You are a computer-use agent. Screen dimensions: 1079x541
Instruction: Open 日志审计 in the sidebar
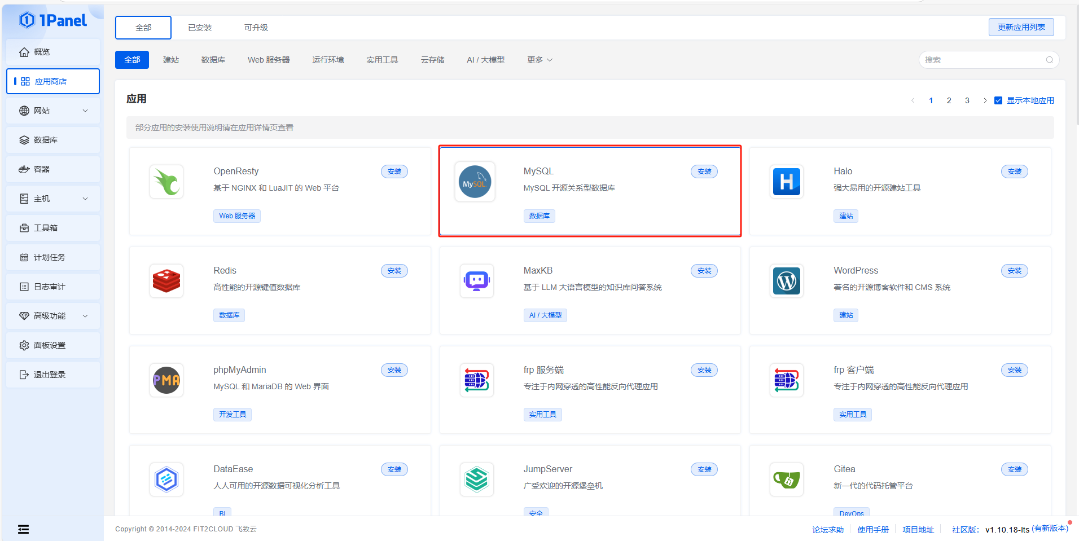click(53, 287)
